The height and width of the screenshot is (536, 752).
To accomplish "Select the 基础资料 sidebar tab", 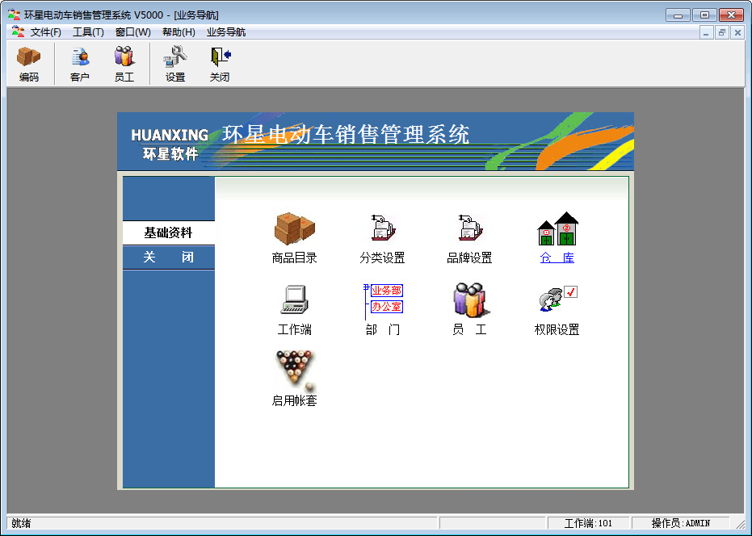I will 168,233.
